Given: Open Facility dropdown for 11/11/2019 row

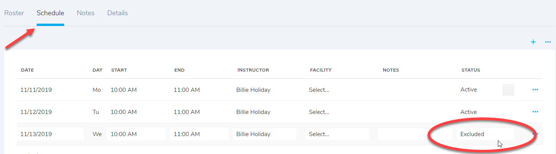Looking at the screenshot, I should pos(319,90).
